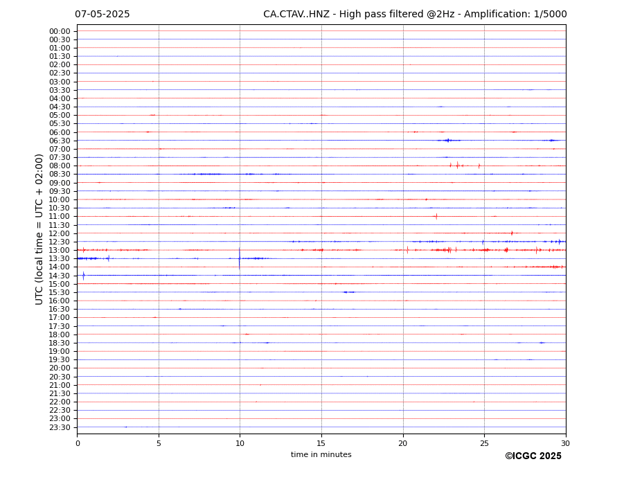Click the 03:00 row time label
This screenshot has height=482, width=642.
click(x=60, y=82)
